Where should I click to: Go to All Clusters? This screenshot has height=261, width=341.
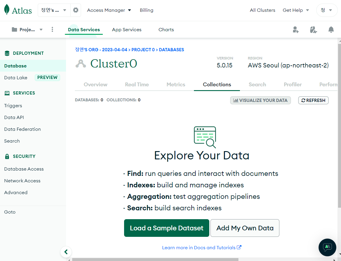tap(263, 10)
